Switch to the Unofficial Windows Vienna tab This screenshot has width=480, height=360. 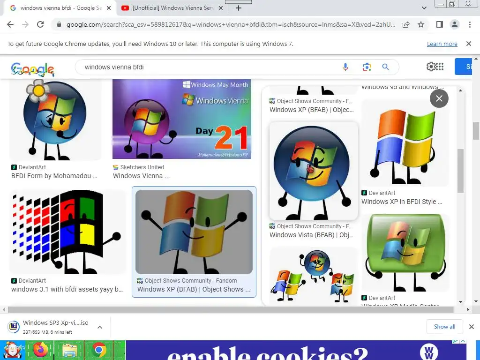click(172, 8)
